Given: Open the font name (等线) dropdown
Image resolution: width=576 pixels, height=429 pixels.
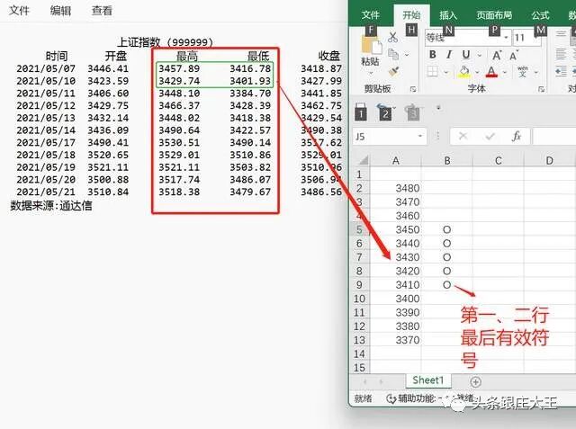Looking at the screenshot, I should (506, 38).
